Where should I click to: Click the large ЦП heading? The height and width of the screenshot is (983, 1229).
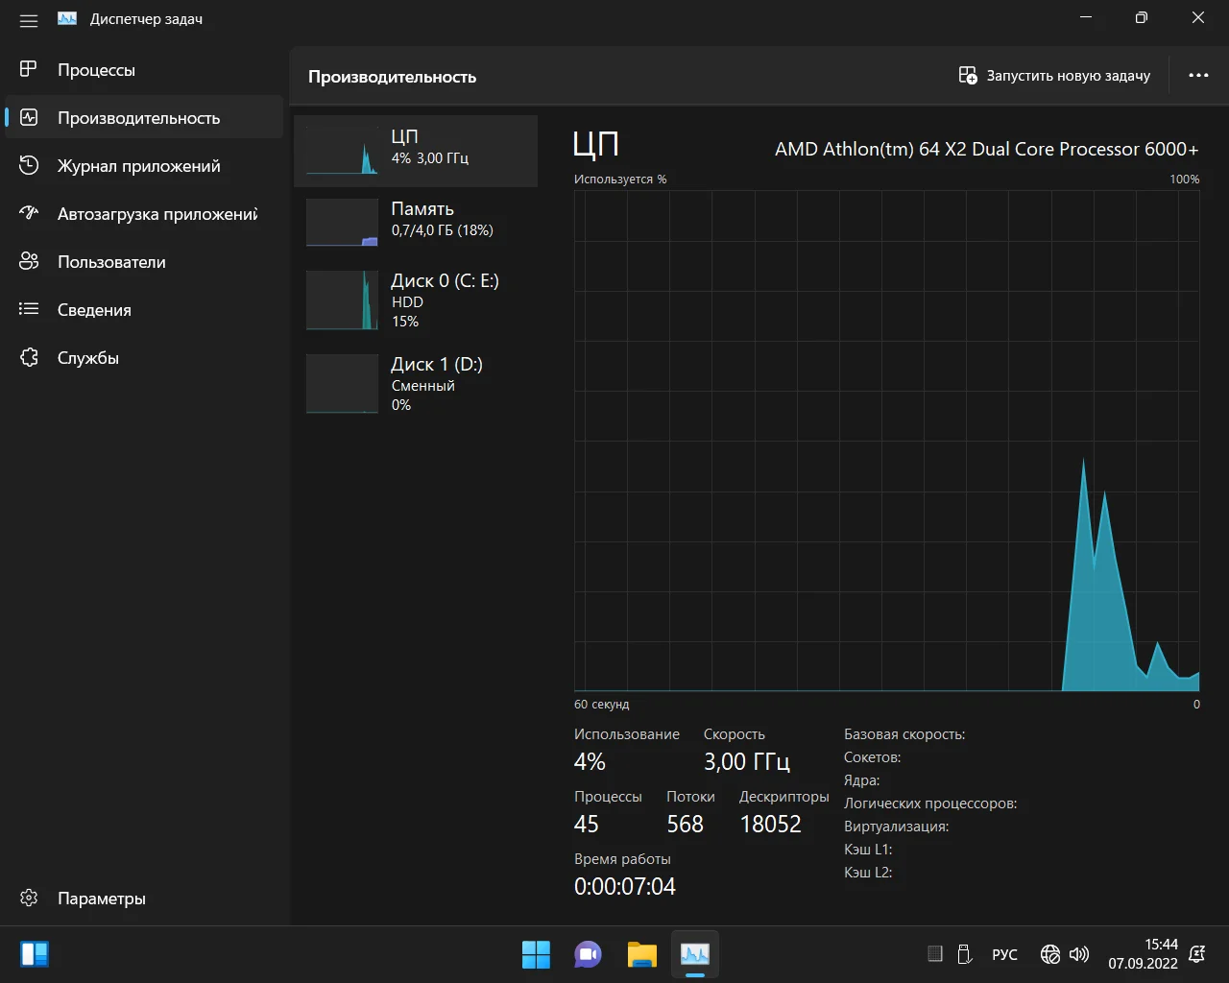pos(595,145)
